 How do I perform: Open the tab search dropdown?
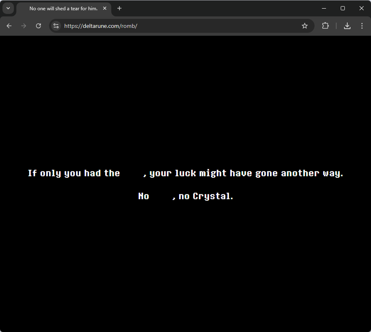coord(8,8)
